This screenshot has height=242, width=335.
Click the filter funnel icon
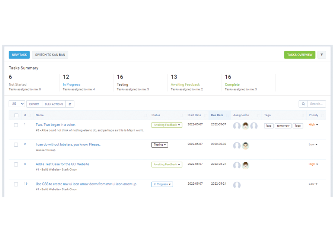322,55
